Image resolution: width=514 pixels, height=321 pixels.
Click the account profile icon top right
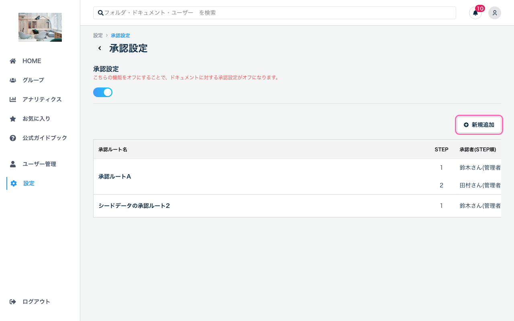pyautogui.click(x=494, y=13)
